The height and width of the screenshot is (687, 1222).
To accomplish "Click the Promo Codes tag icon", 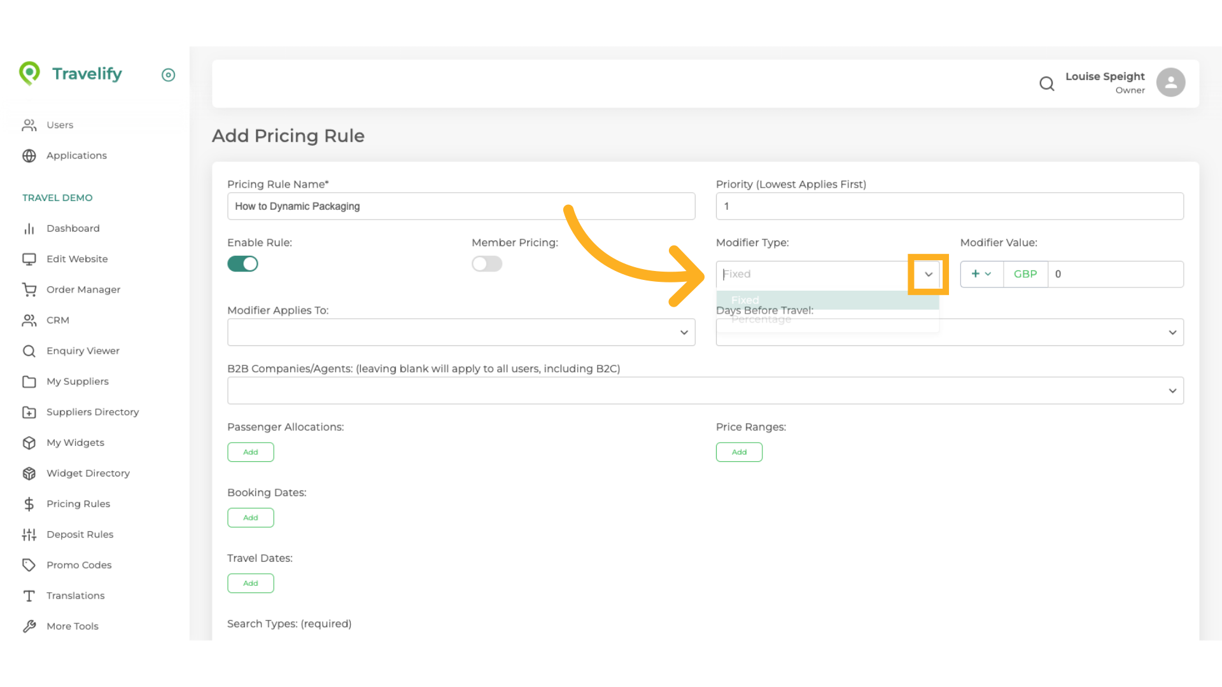I will click(29, 565).
